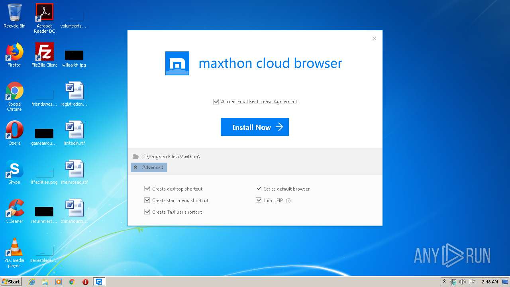
Task: Toggle Create start menu shortcut checkbox
Action: coord(147,200)
